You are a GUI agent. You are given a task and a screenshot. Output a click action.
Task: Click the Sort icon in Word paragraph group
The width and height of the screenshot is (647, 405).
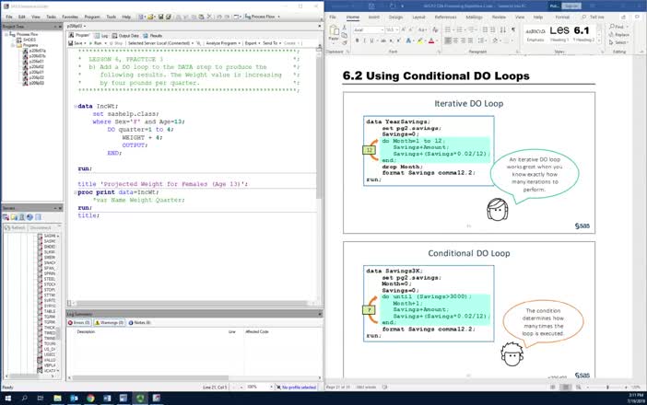[503, 29]
